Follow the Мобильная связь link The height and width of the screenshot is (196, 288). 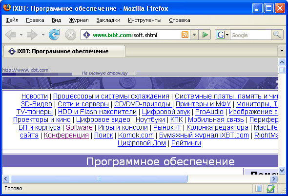tap(216, 119)
